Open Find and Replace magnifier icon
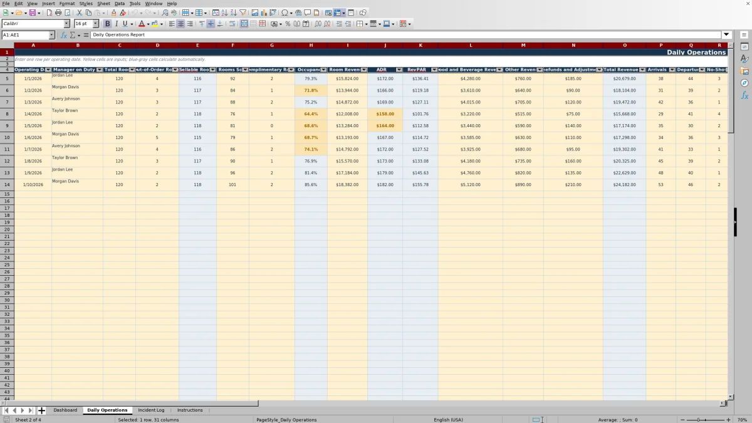This screenshot has height=423, width=752. click(165, 13)
